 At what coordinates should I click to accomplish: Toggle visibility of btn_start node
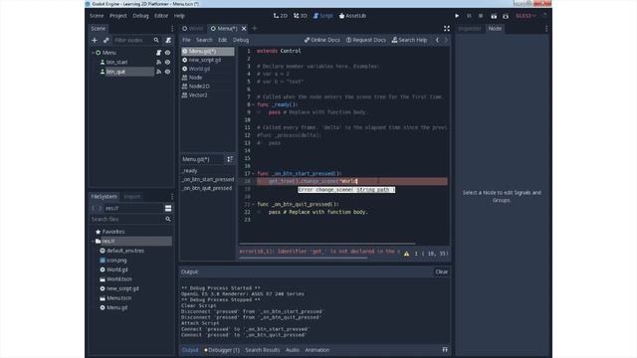pyautogui.click(x=167, y=62)
